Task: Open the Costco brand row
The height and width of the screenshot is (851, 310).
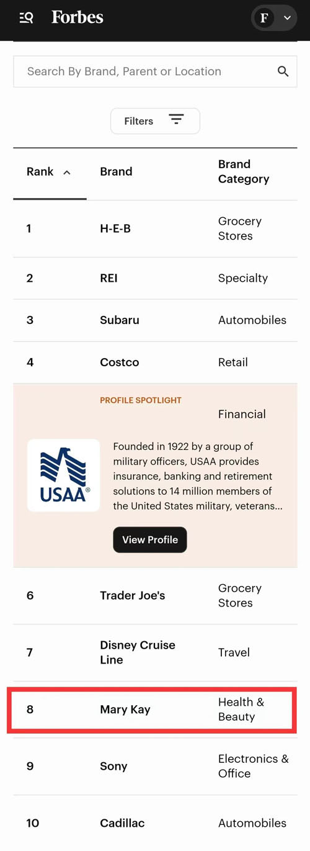Action: [x=155, y=362]
